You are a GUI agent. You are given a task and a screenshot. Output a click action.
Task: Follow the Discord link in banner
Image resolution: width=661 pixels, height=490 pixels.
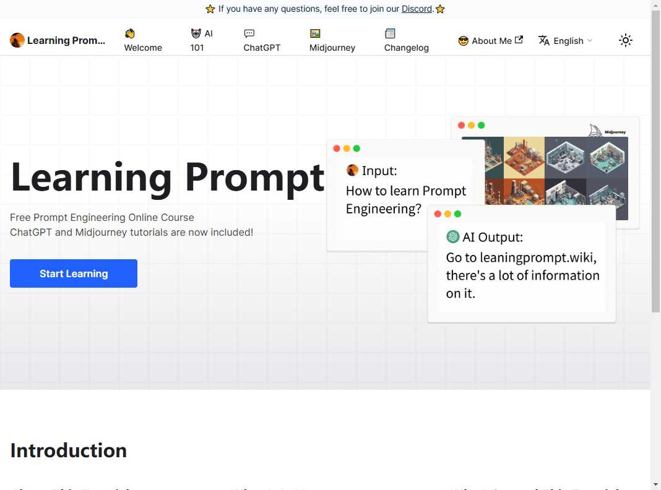tap(417, 9)
